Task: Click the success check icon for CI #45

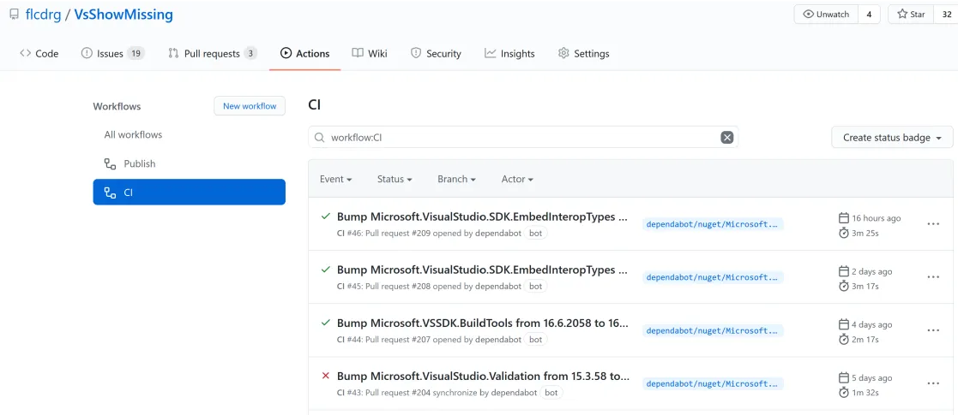Action: pyautogui.click(x=326, y=270)
